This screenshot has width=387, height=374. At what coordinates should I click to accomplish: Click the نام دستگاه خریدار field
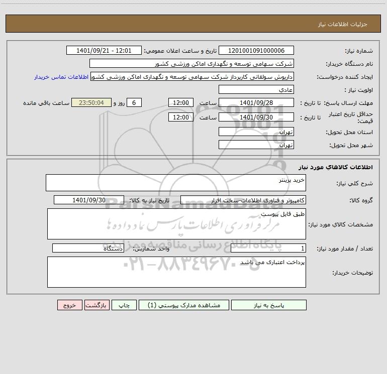(x=191, y=64)
